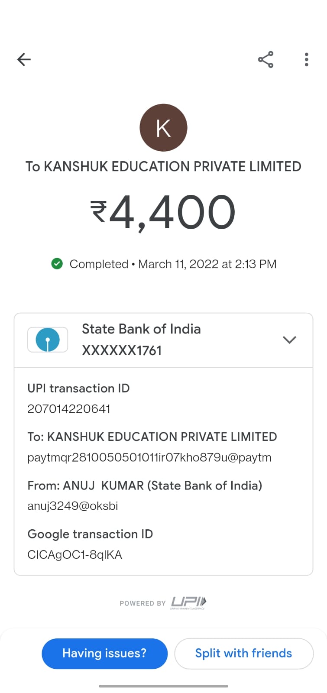The height and width of the screenshot is (693, 327).
Task: Collapse the bank details chevron
Action: point(289,340)
